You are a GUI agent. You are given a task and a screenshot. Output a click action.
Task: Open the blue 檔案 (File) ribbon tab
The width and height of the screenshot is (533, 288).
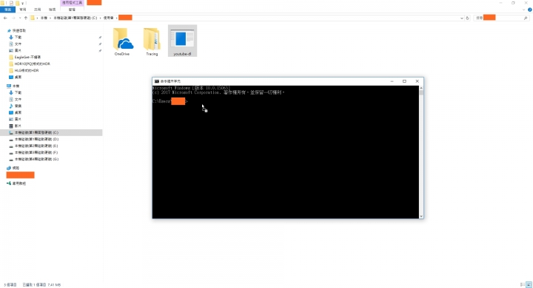click(8, 10)
